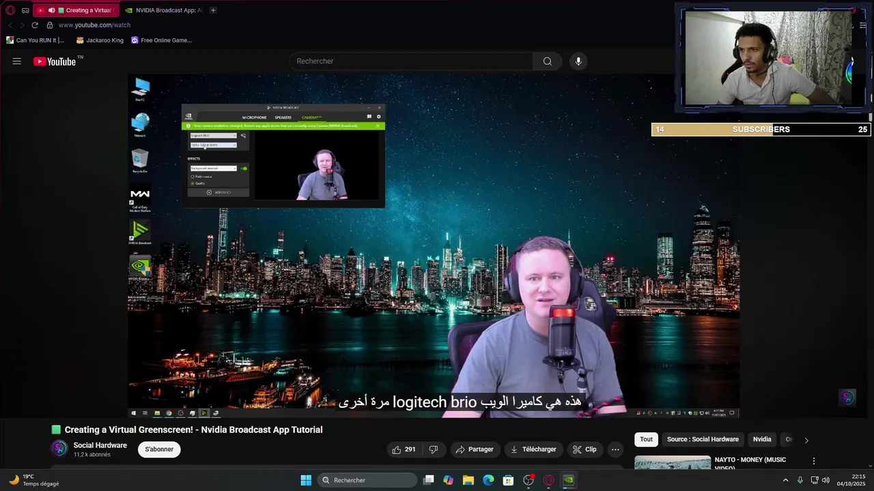
Task: Open NVIDIA app from taskbar
Action: (x=568, y=480)
